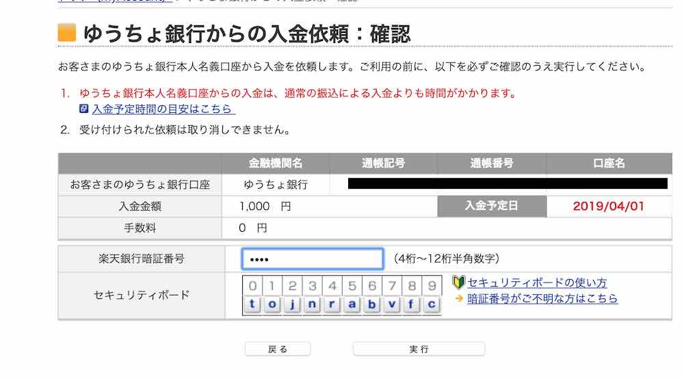The width and height of the screenshot is (684, 379).
Task: Click the orange square heading icon
Action: tap(67, 33)
